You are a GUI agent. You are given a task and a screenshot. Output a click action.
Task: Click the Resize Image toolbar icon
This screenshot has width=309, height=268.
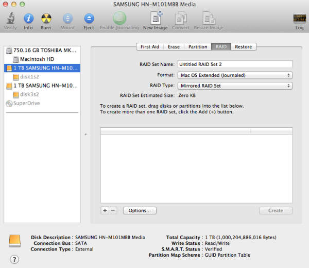pos(209,18)
